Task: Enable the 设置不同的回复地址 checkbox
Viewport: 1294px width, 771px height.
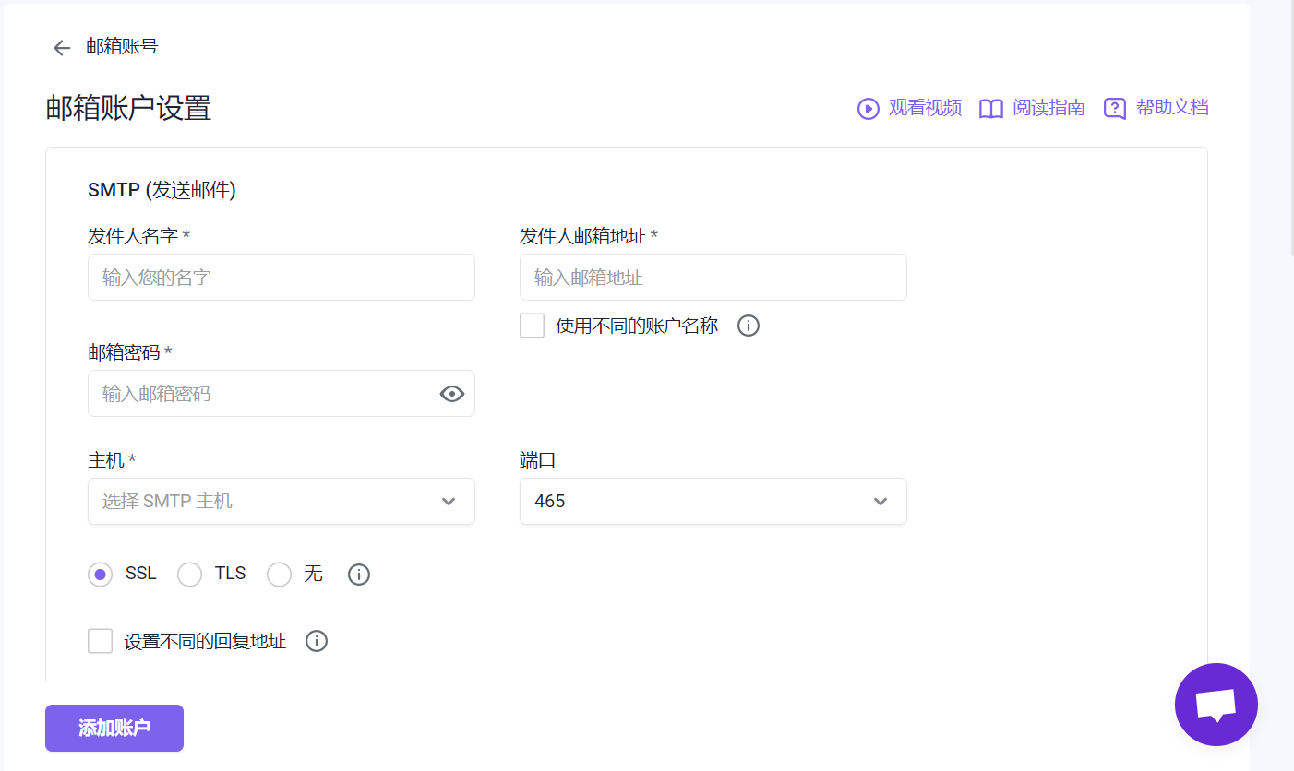Action: click(100, 641)
